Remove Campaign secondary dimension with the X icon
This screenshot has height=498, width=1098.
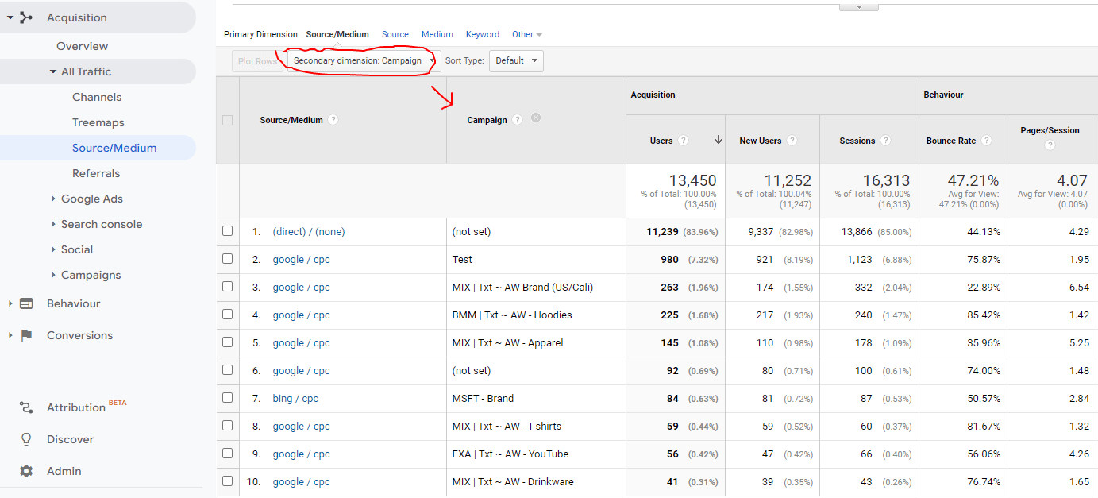point(536,118)
